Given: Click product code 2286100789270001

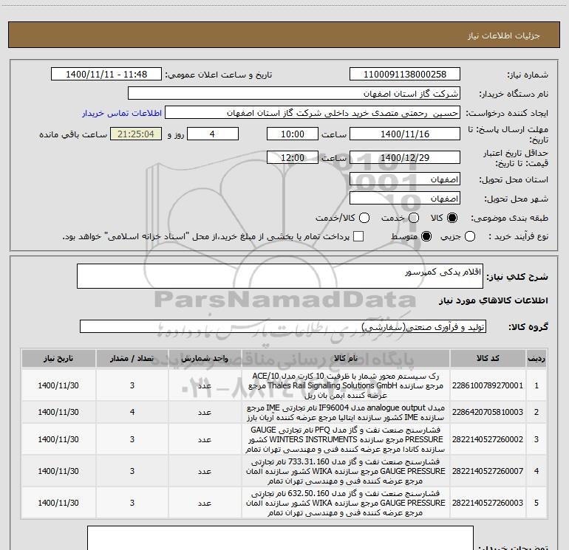Looking at the screenshot, I should [x=488, y=385].
